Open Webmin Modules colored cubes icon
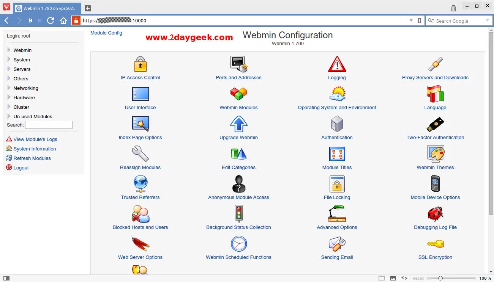Viewport: 494px width, 282px height. click(x=239, y=94)
